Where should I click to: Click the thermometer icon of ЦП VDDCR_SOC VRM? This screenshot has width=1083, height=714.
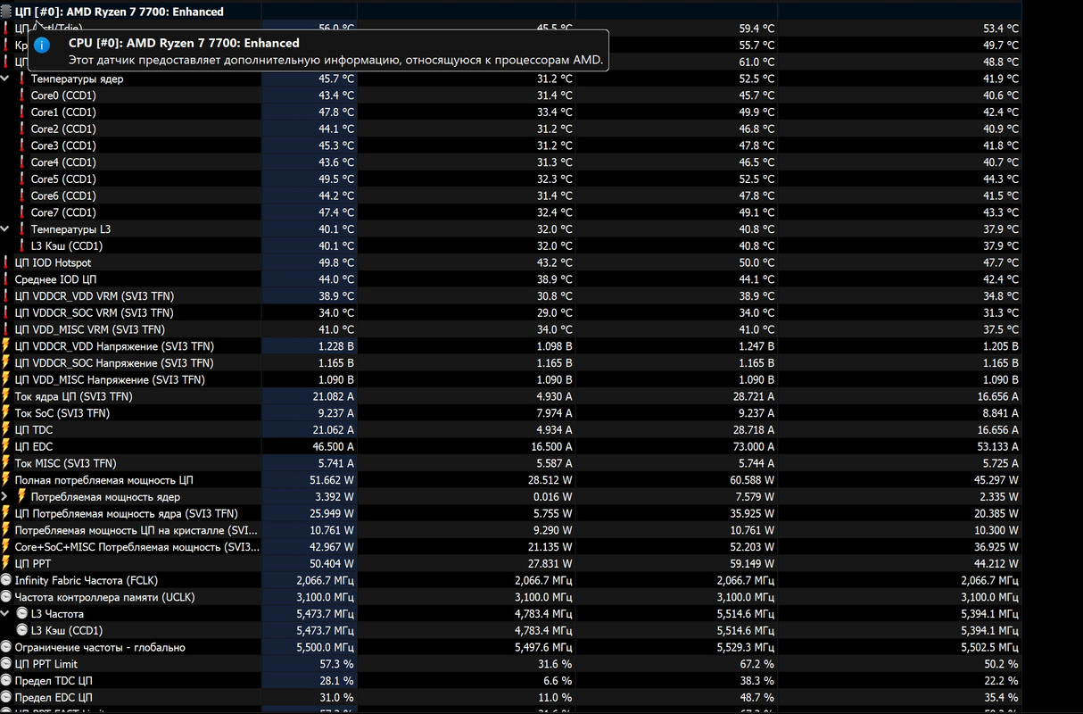(x=6, y=312)
